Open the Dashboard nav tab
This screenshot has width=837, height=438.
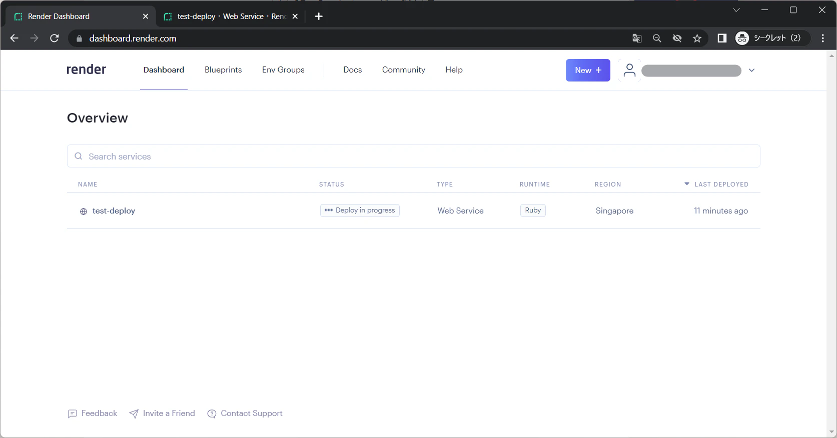164,70
